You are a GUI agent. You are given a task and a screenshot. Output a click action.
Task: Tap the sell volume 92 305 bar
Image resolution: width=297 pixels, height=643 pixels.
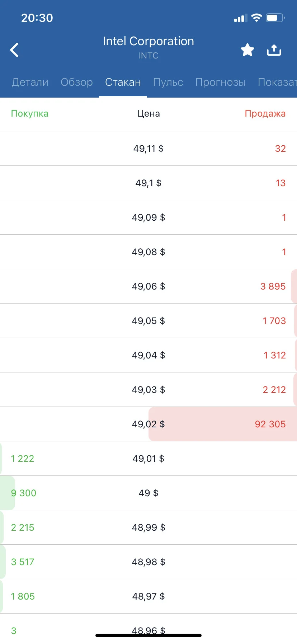click(223, 424)
